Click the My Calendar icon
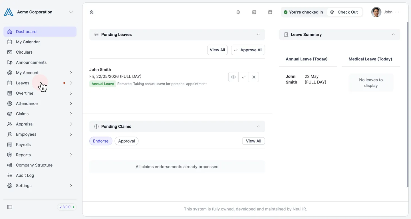This screenshot has width=411, height=219. tap(10, 42)
